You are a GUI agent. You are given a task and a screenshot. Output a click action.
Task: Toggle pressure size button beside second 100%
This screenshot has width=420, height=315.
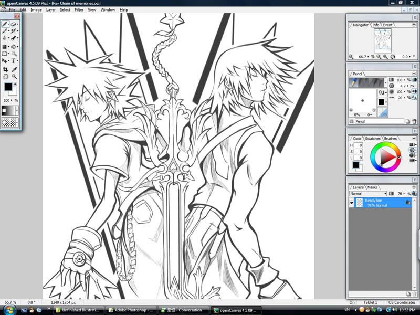pos(414,91)
